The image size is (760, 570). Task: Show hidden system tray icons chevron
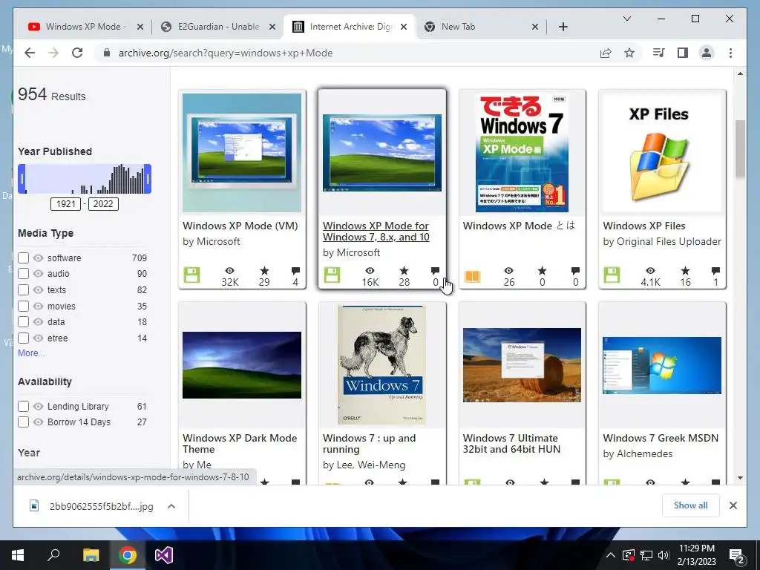point(611,555)
